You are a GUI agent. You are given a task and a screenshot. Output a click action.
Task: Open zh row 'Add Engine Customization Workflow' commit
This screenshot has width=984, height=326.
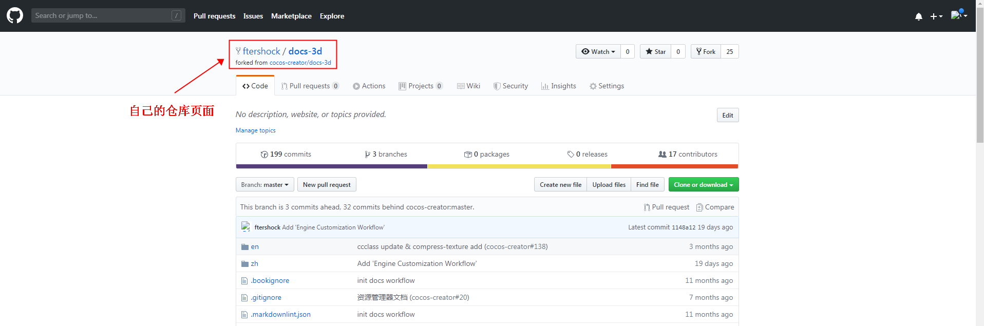417,263
